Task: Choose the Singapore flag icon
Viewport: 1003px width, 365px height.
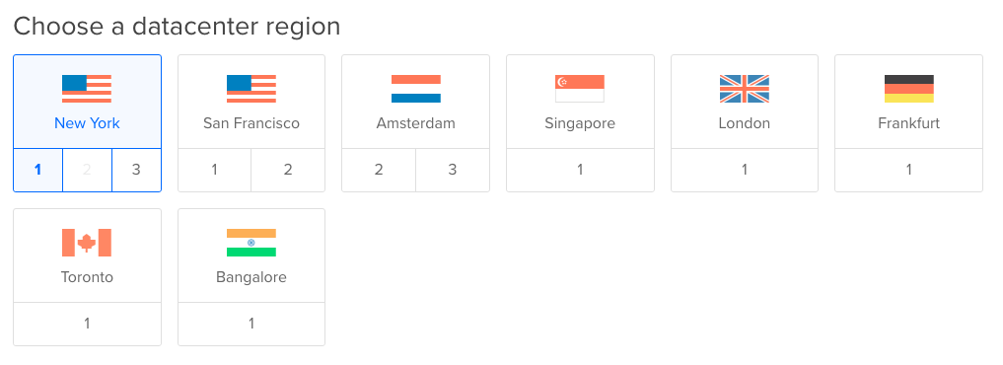Action: [580, 89]
